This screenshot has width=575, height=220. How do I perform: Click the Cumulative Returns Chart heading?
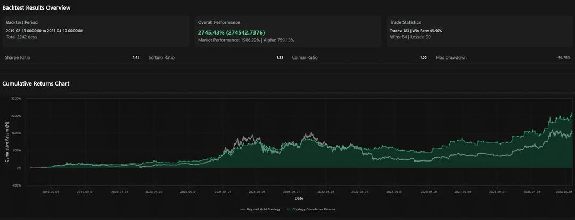[36, 84]
